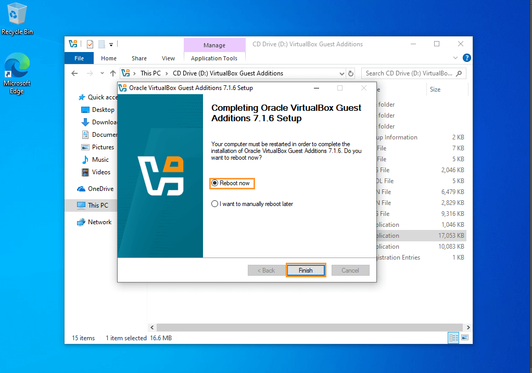Click the Finish button
Image resolution: width=532 pixels, height=373 pixels.
click(x=306, y=270)
